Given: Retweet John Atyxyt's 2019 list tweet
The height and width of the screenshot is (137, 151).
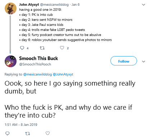Looking at the screenshot, I should pyautogui.click(x=42, y=48).
